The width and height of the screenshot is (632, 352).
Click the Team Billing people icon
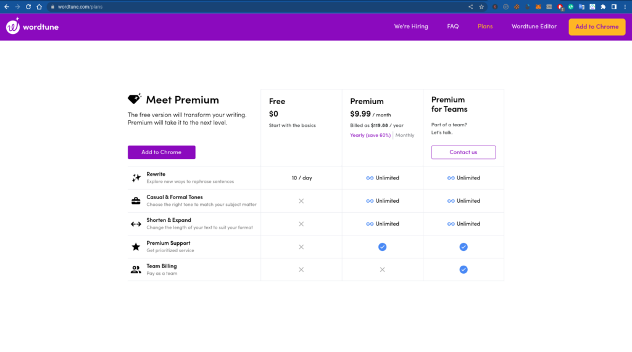136,269
